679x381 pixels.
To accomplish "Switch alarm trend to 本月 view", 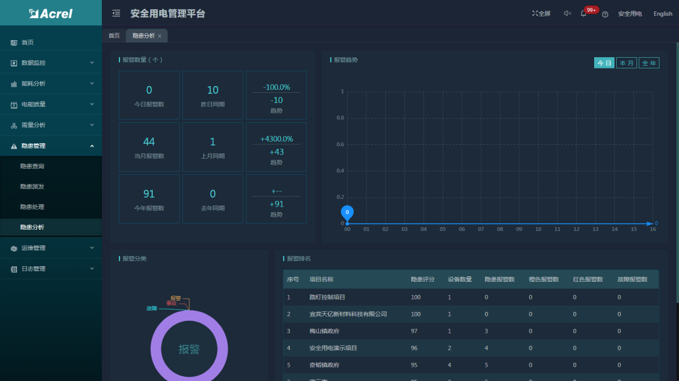I will [x=626, y=63].
